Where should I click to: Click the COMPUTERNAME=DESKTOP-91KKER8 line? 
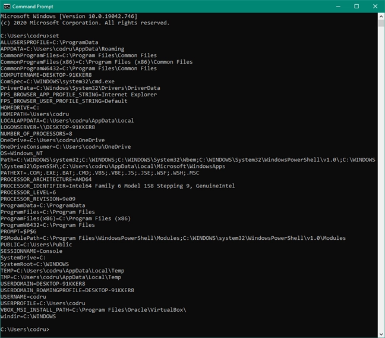click(46, 75)
